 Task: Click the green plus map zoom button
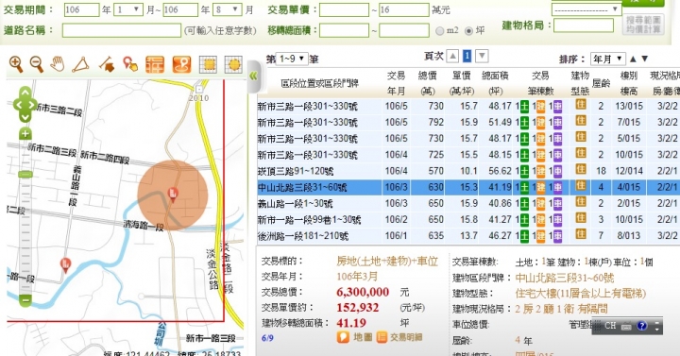pos(25,134)
